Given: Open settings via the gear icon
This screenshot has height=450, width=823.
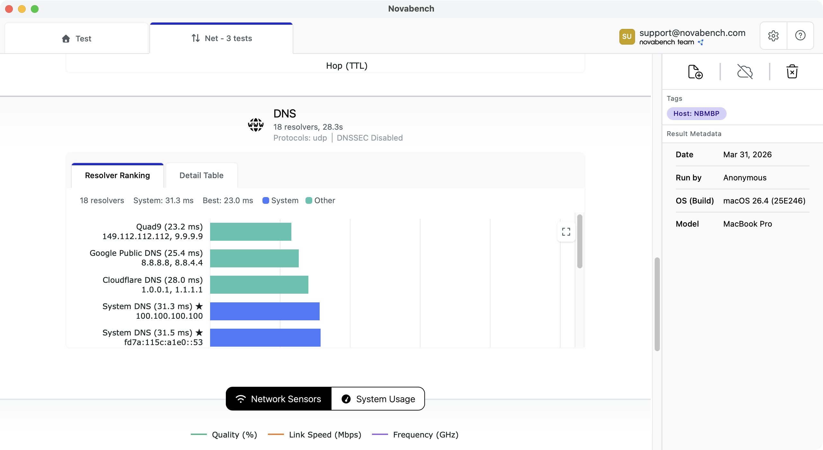Looking at the screenshot, I should (x=773, y=36).
